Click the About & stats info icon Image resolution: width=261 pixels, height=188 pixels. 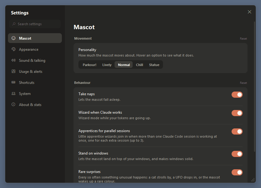tap(13, 104)
